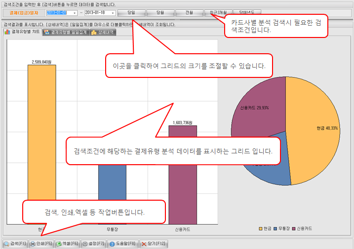Click the 1,603,736원 bar value label
This screenshot has width=354, height=249.
click(x=182, y=123)
